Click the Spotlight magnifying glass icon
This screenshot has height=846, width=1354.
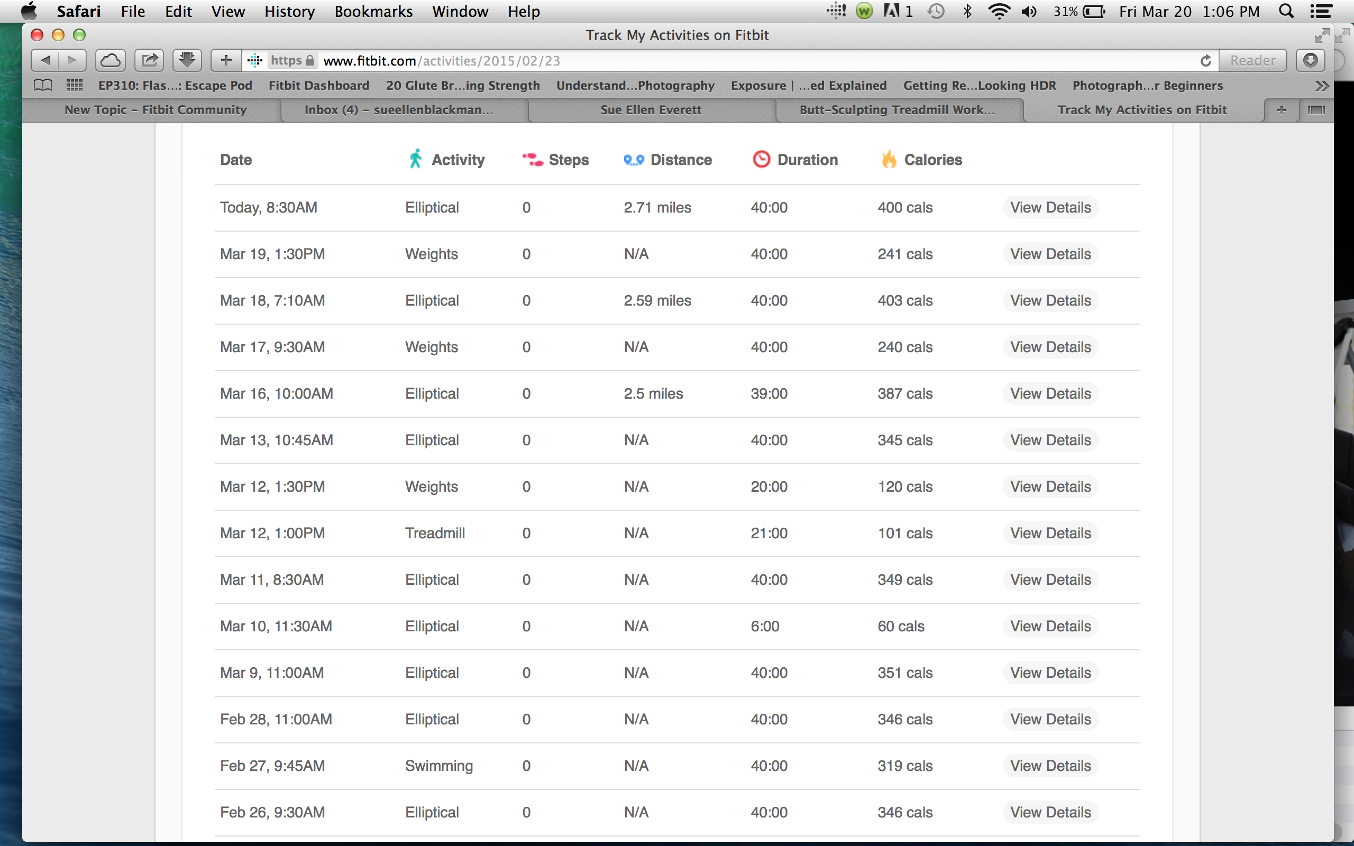(1286, 11)
